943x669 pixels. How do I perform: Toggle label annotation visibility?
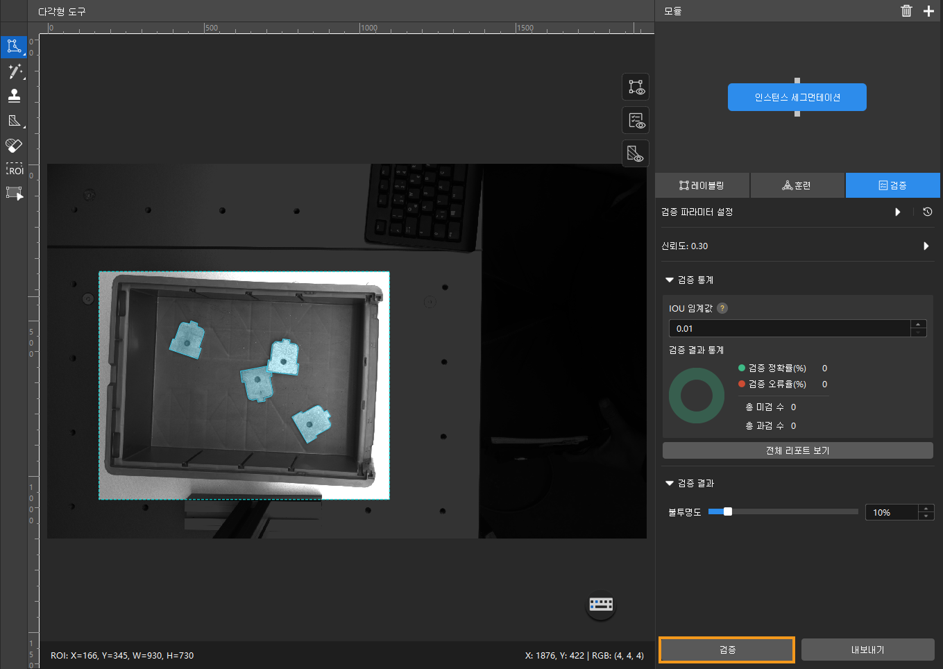tap(636, 87)
